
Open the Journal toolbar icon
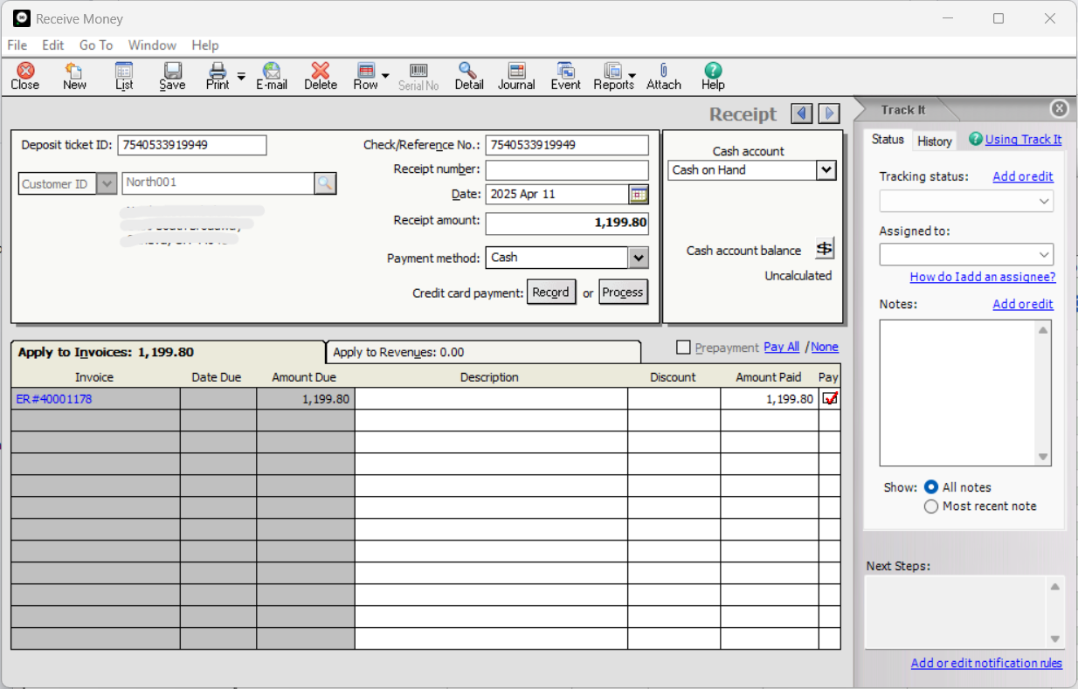516,76
